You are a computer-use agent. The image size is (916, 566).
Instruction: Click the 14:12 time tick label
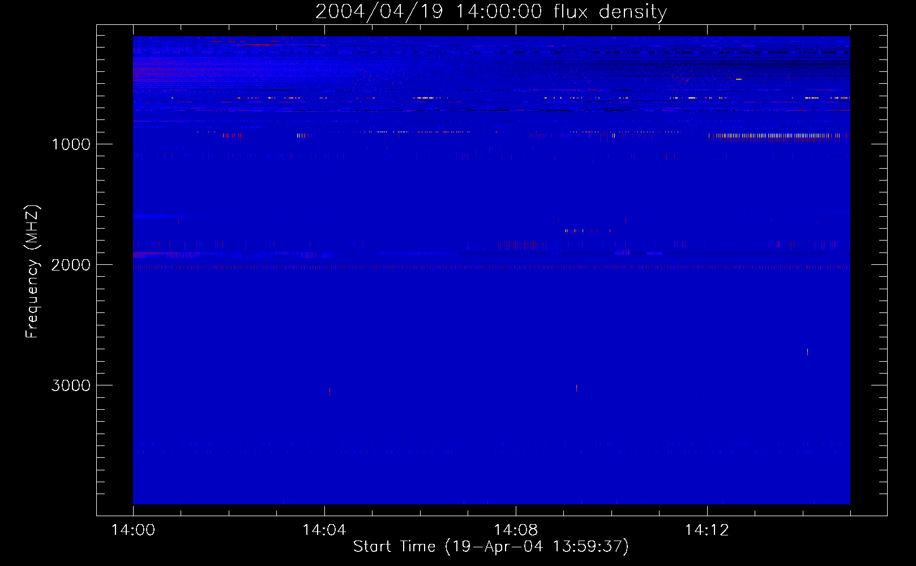pos(707,530)
